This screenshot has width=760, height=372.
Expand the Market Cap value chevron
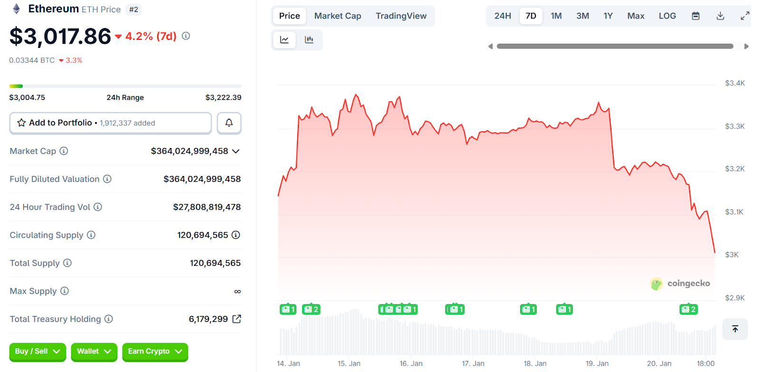point(236,151)
